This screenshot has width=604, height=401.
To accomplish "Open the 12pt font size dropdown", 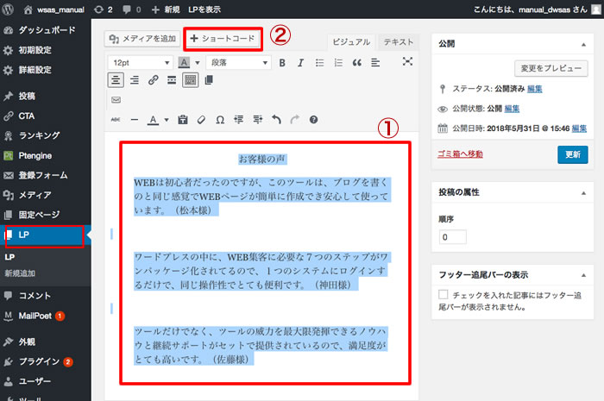I will pyautogui.click(x=138, y=62).
